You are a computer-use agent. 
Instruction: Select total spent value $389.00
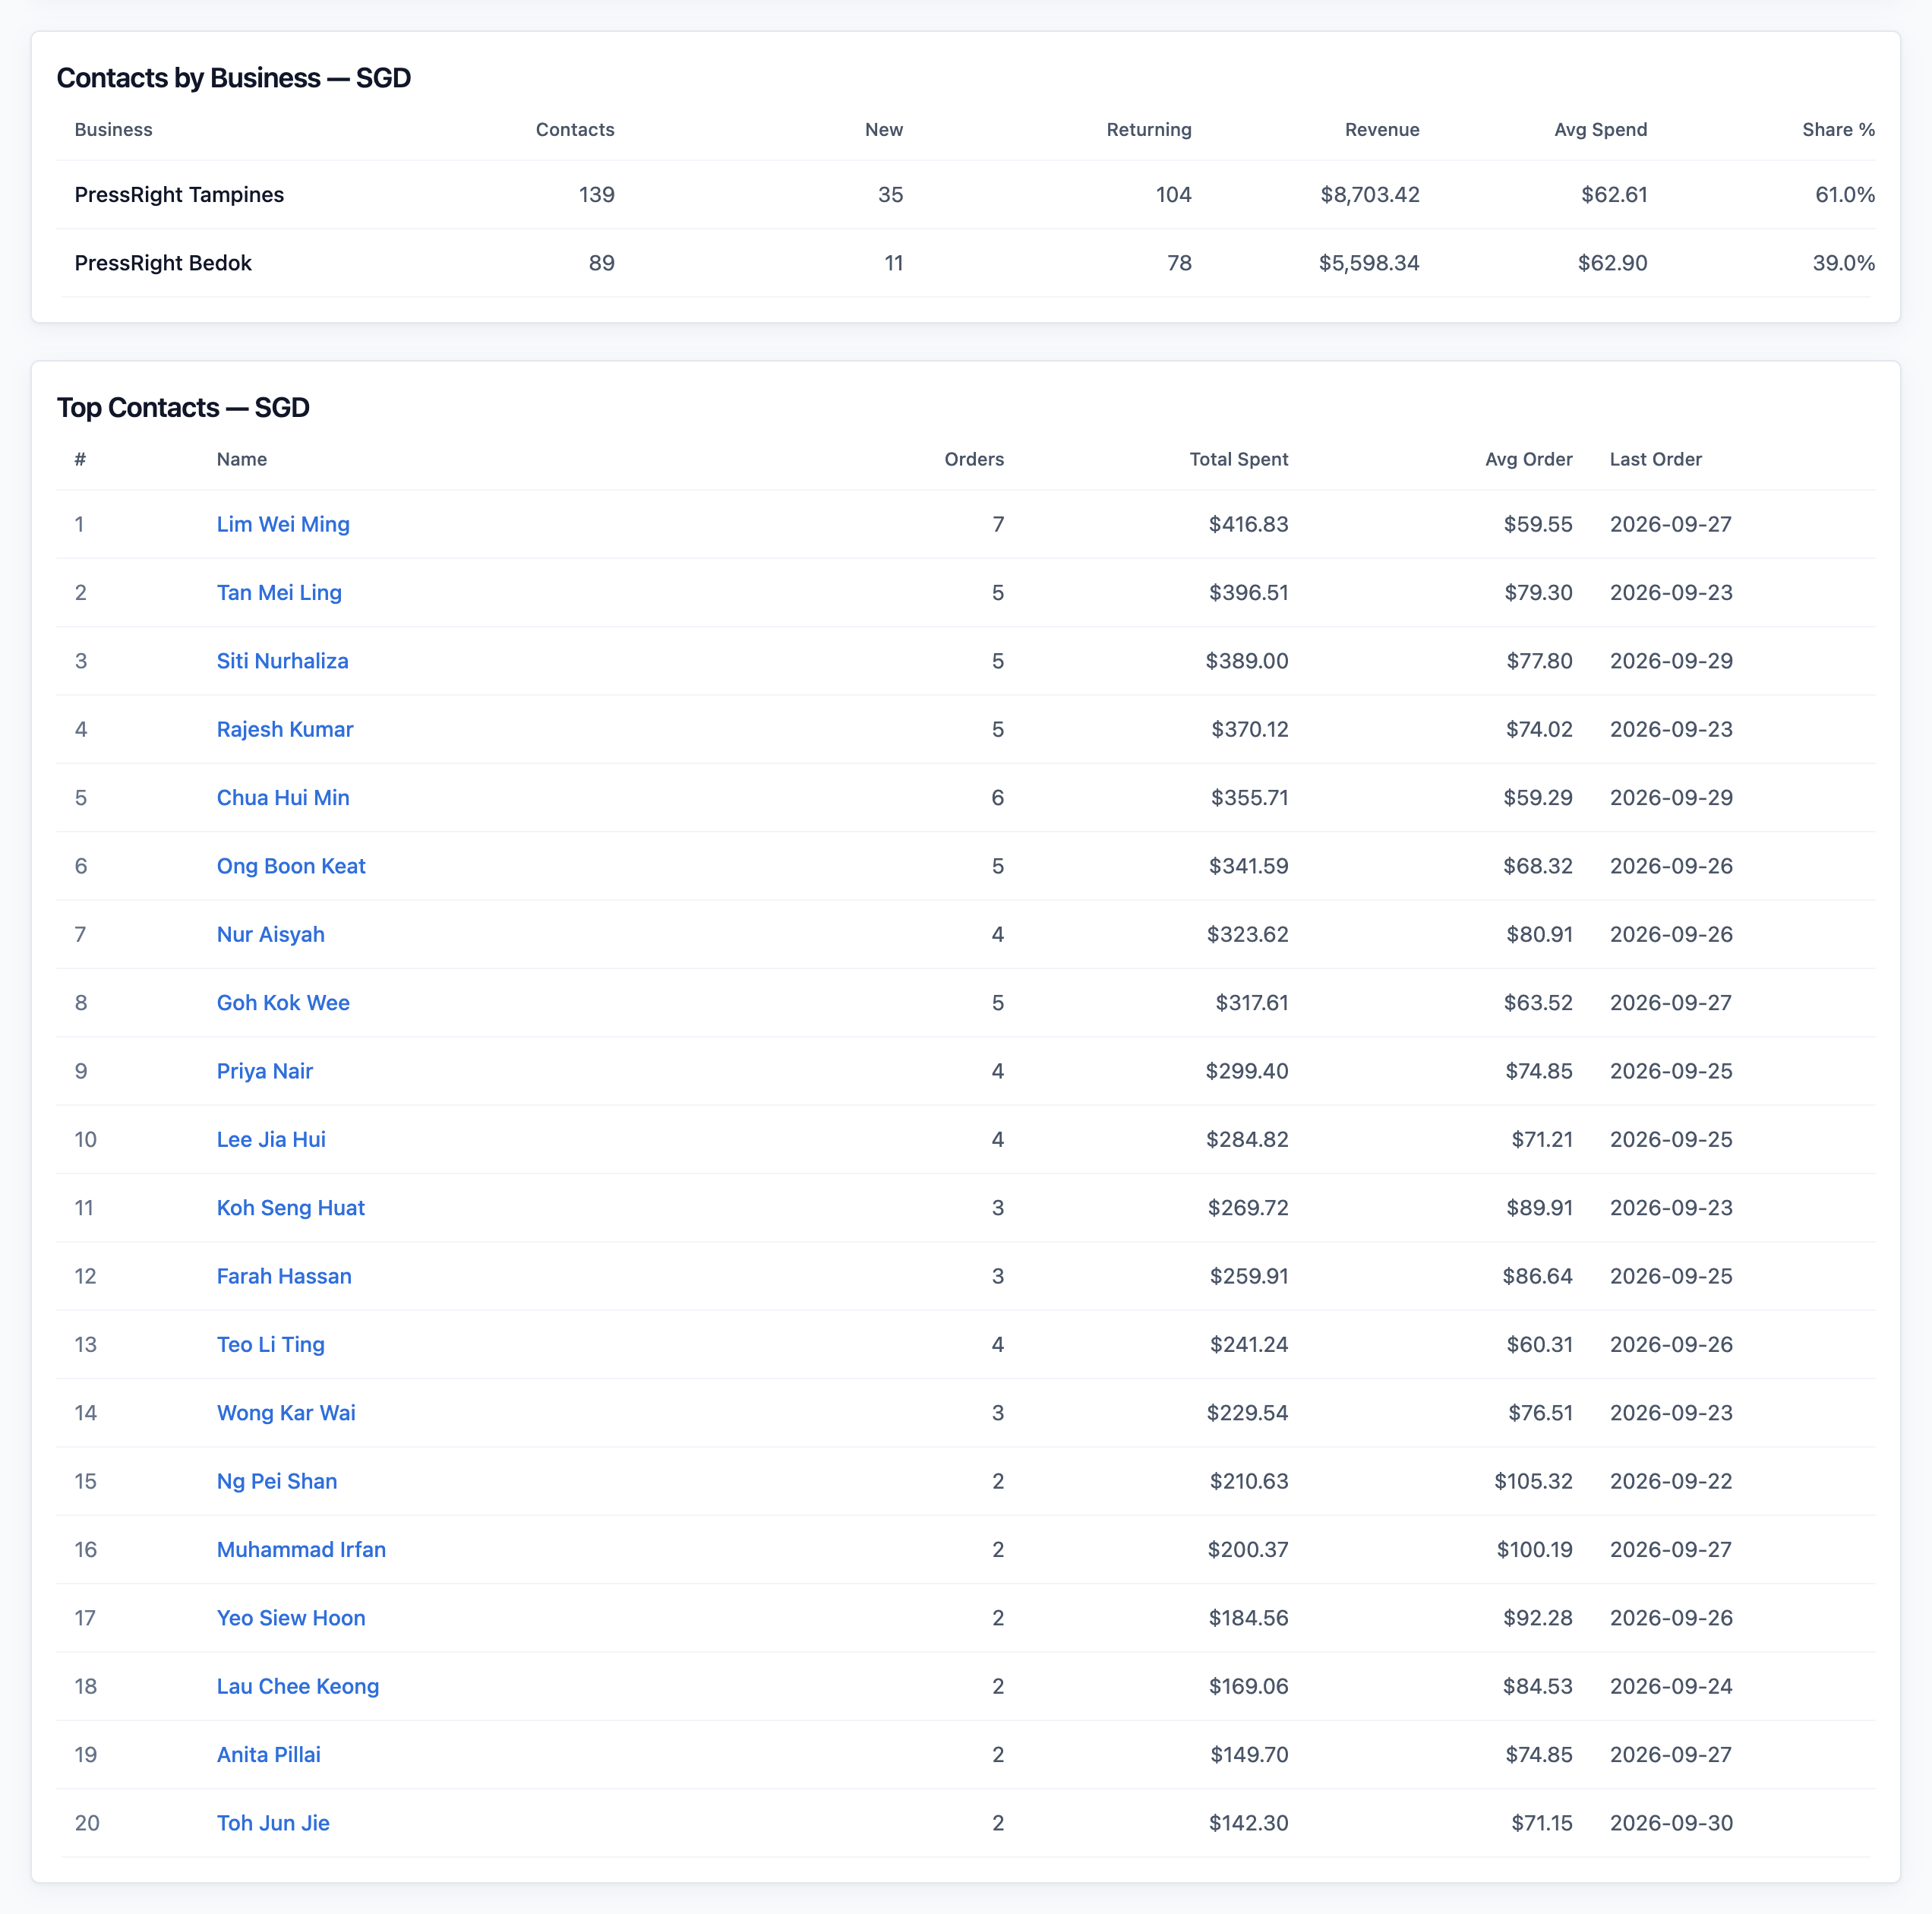click(x=1247, y=661)
